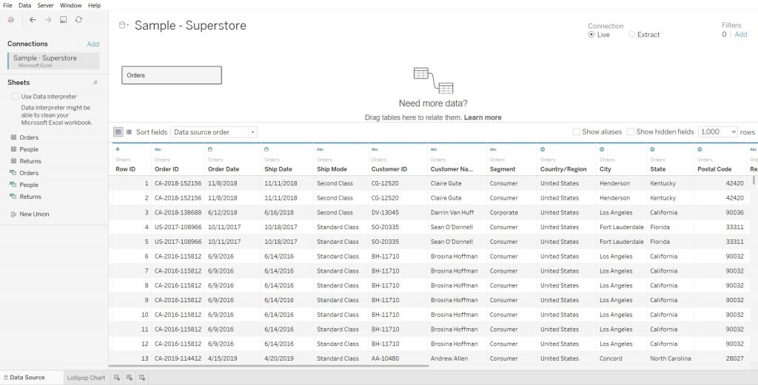This screenshot has height=385, width=758.
Task: Open the Help menu
Action: point(94,5)
